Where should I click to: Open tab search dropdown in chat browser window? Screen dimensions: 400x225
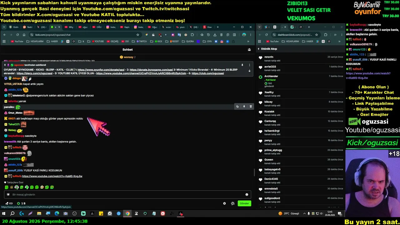[x=4, y=27]
